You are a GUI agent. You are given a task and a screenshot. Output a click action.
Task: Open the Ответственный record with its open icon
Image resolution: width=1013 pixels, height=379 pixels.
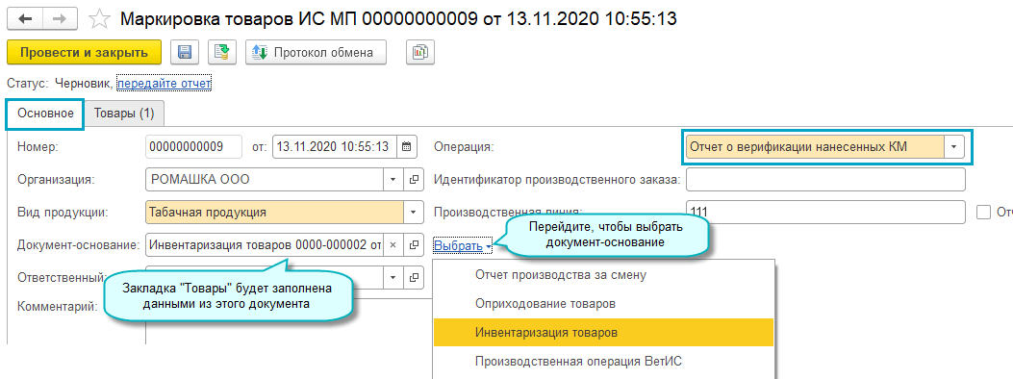[414, 278]
